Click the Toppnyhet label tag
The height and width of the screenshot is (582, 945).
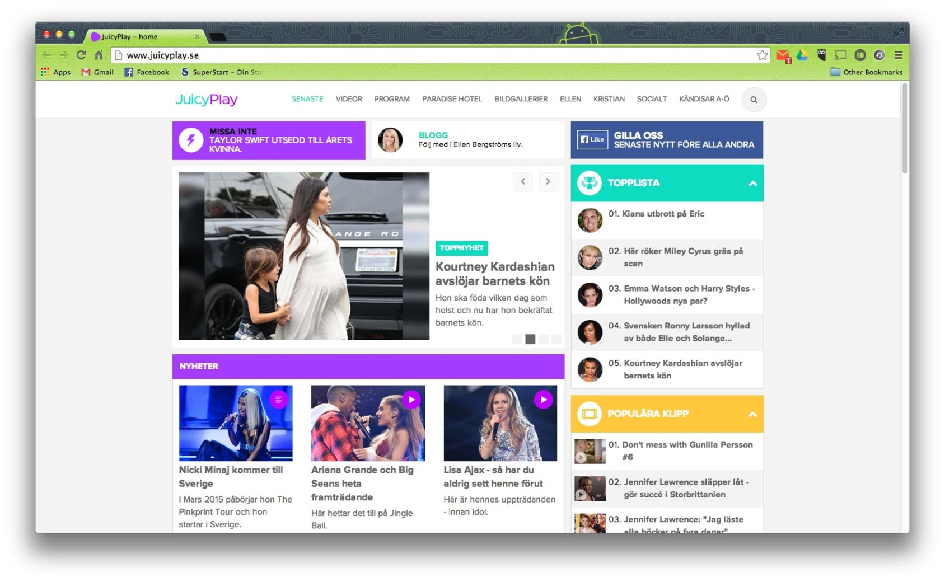(461, 248)
